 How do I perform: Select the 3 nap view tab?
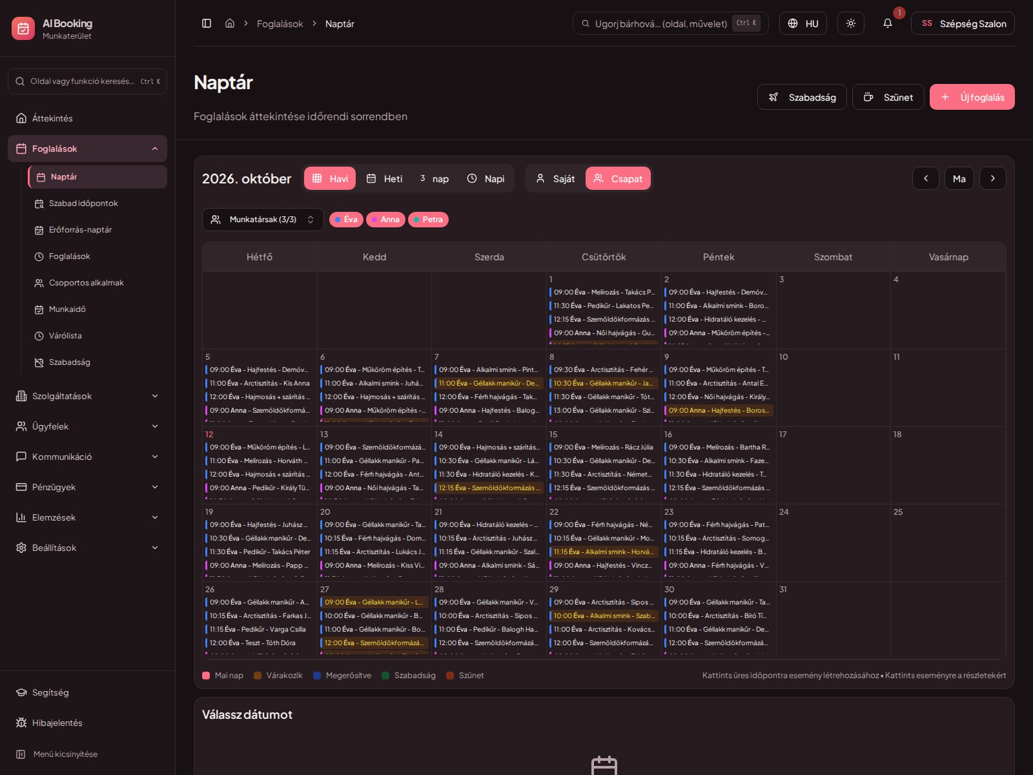(434, 179)
